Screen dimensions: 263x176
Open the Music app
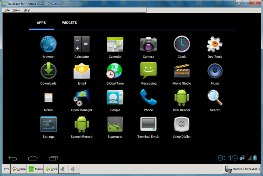pos(215,71)
